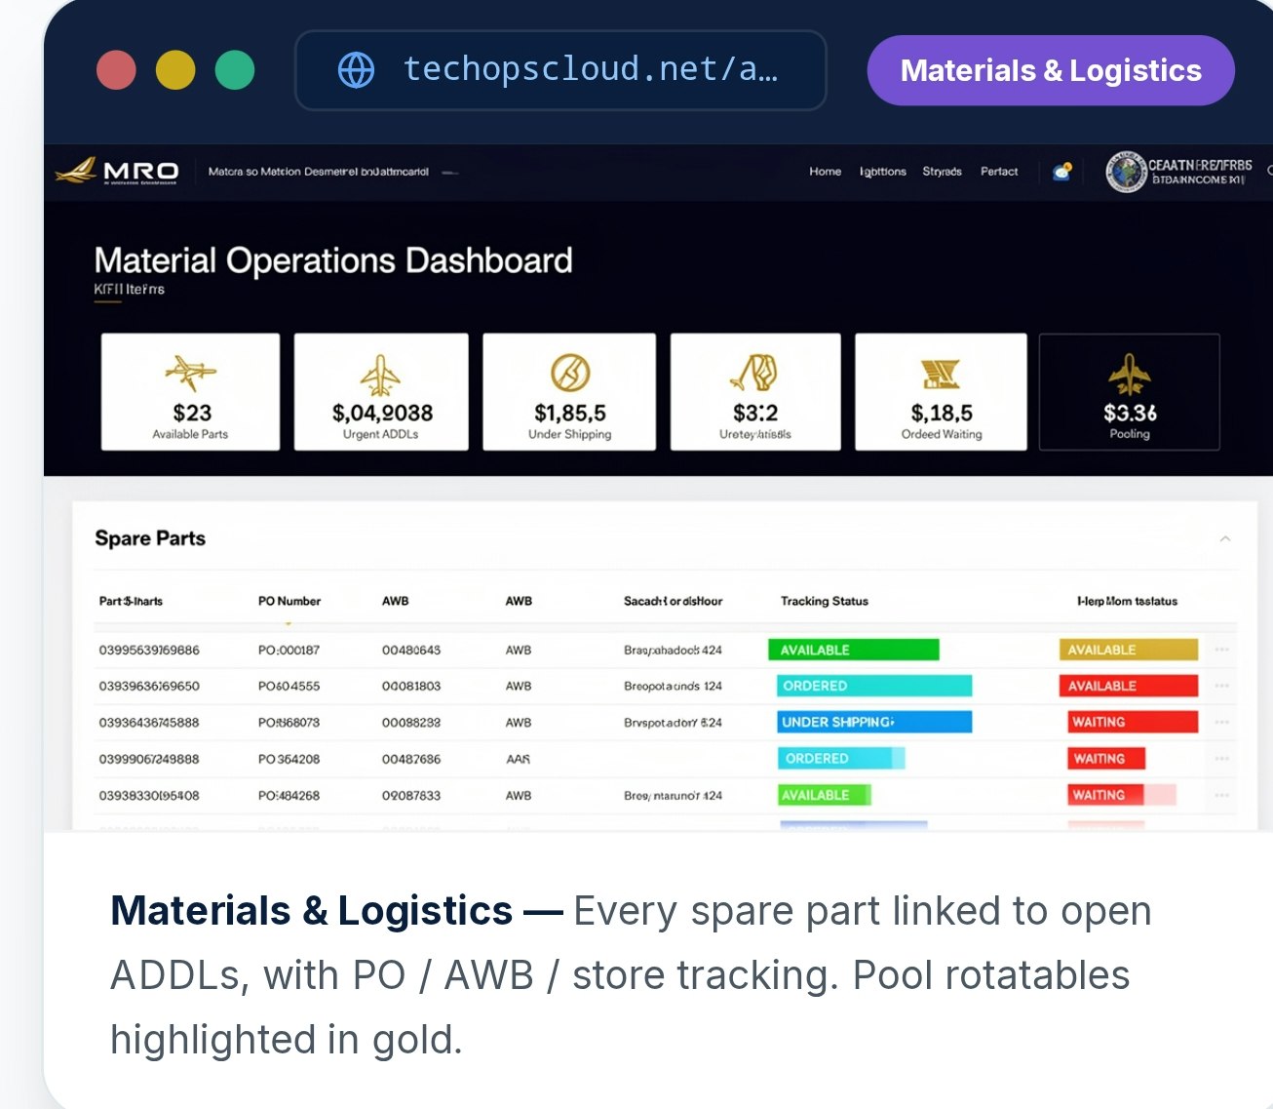Click the MRO logo icon
This screenshot has width=1273, height=1109.
coord(117,171)
